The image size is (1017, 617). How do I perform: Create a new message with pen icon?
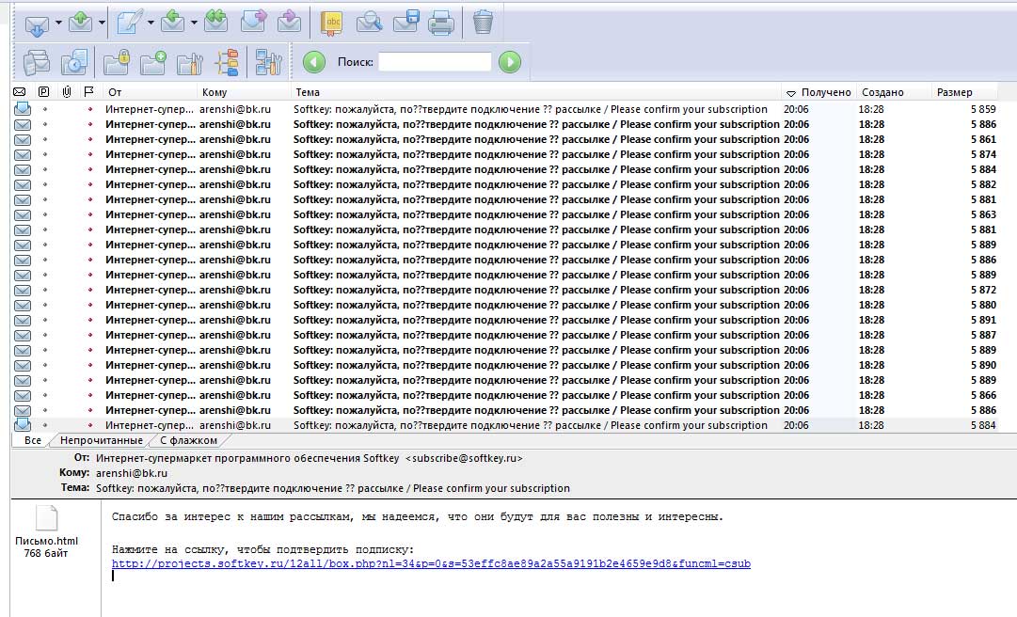[x=127, y=23]
